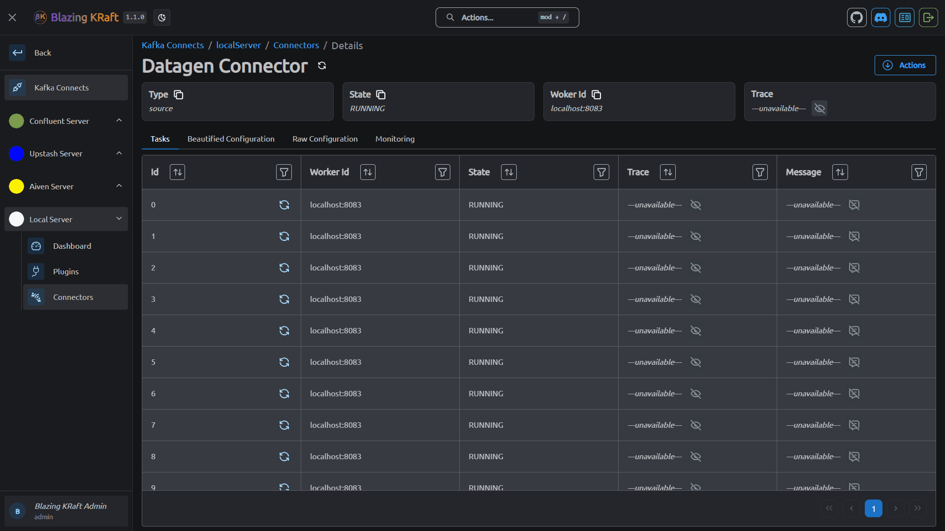Refresh Datagen Connector details icon

(322, 65)
